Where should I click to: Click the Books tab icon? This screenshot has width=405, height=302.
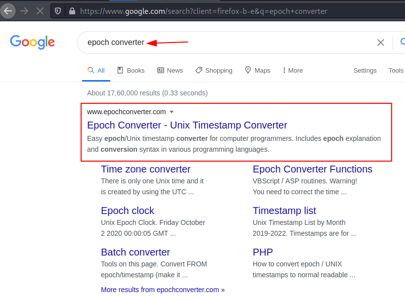tap(120, 70)
